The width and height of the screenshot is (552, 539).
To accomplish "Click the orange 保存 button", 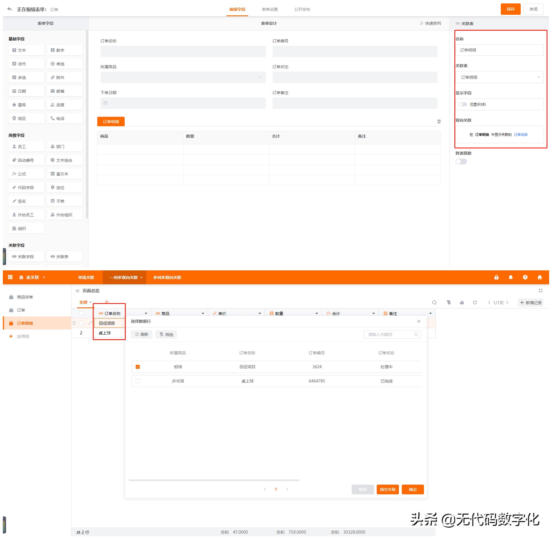I will 510,9.
